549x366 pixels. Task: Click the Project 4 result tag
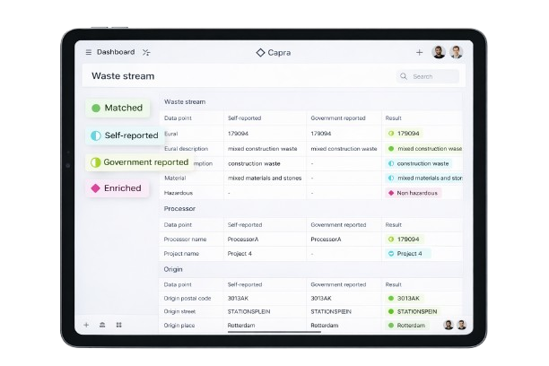[x=408, y=254]
